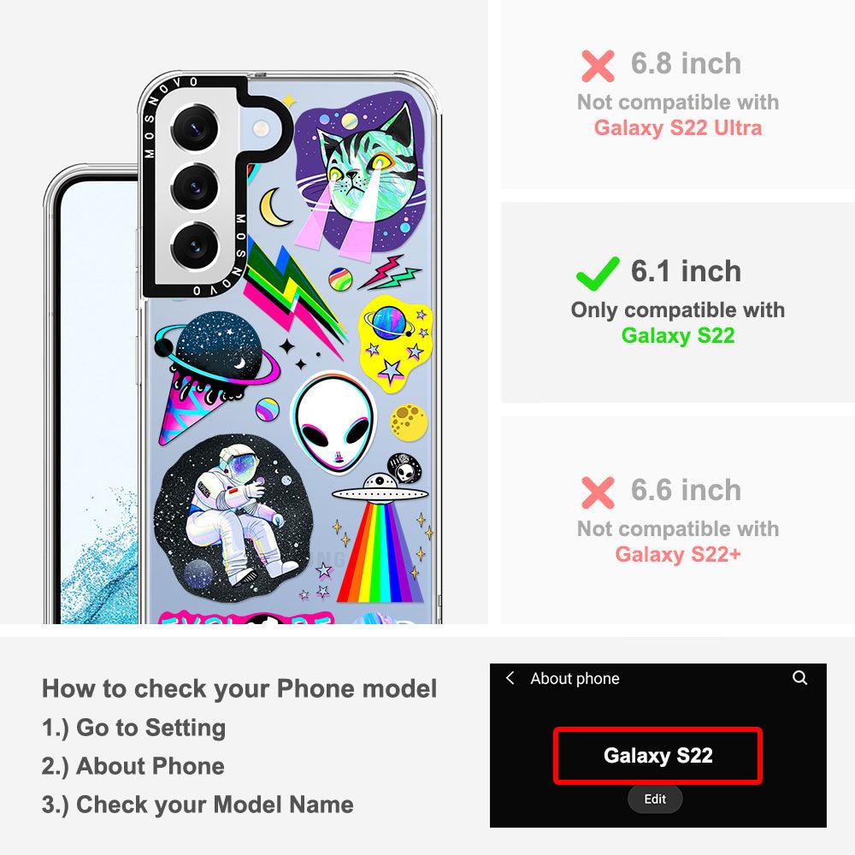Click the Galaxy S22 Ultra red text
855x855 pixels.
678,127
